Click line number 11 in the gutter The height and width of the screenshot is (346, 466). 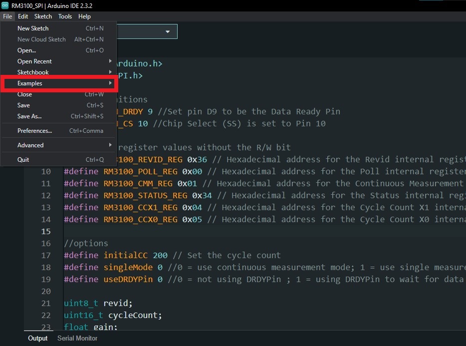click(x=46, y=184)
